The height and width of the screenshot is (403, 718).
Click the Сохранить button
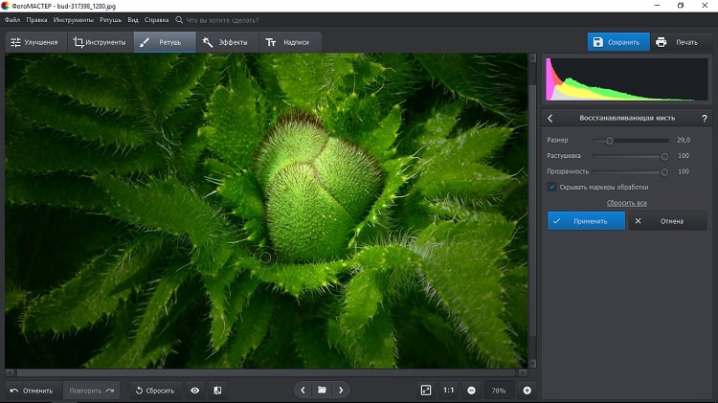pos(617,42)
